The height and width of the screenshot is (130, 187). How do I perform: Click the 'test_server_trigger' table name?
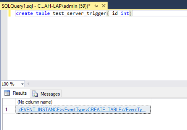point(79,13)
